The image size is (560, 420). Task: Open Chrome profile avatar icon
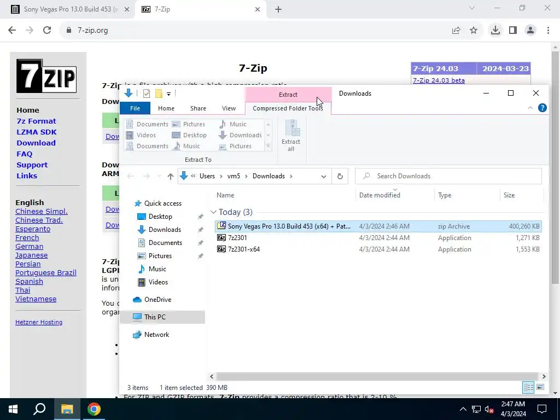[530, 31]
